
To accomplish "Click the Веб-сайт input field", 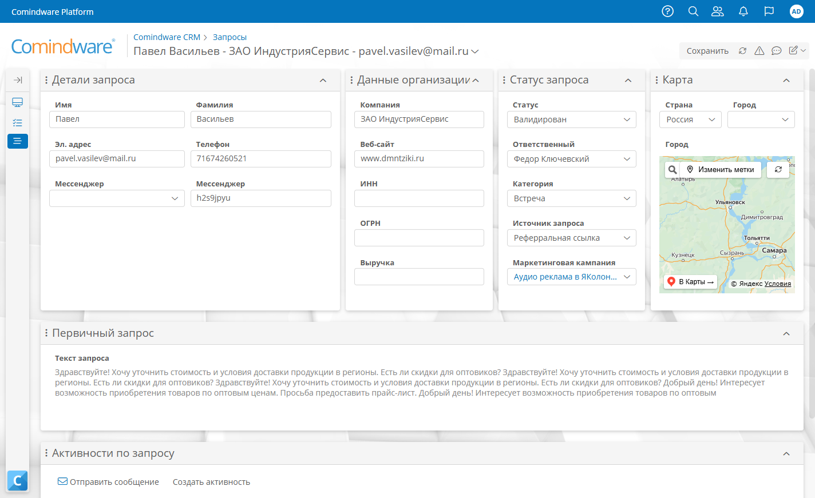I will pos(419,159).
